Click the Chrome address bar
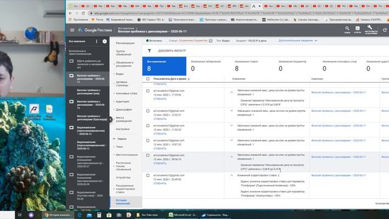The image size is (389, 219). (x=238, y=13)
